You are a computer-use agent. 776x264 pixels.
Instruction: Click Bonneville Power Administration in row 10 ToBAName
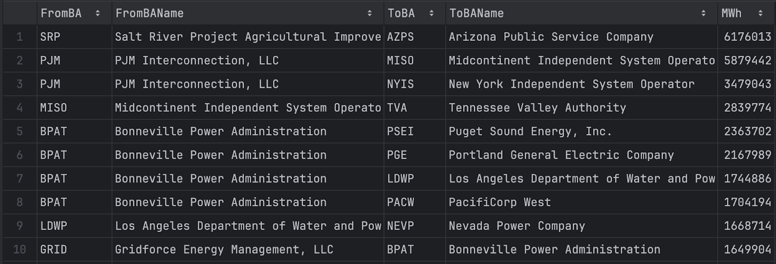coord(582,249)
